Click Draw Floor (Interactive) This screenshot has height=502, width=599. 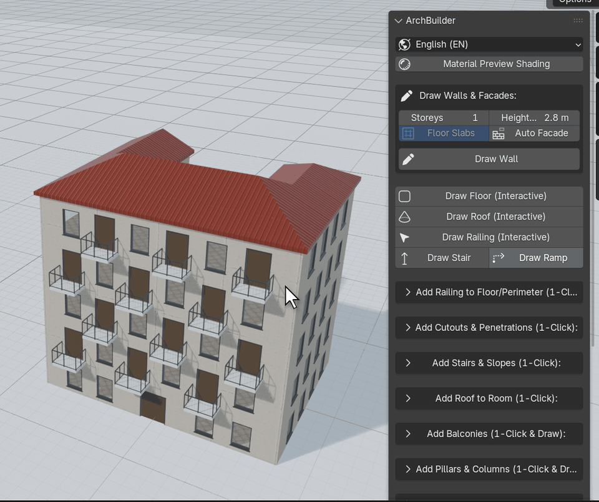click(x=489, y=196)
